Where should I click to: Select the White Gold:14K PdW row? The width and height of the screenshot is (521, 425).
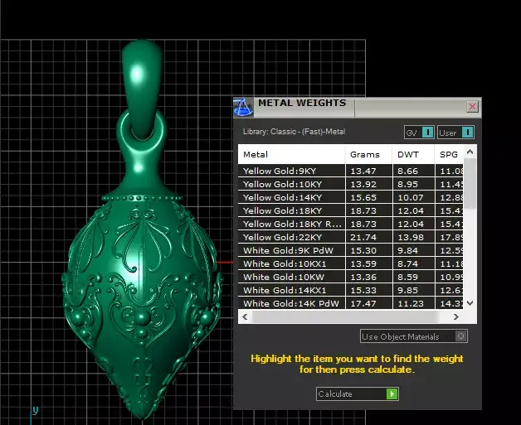[x=351, y=303]
